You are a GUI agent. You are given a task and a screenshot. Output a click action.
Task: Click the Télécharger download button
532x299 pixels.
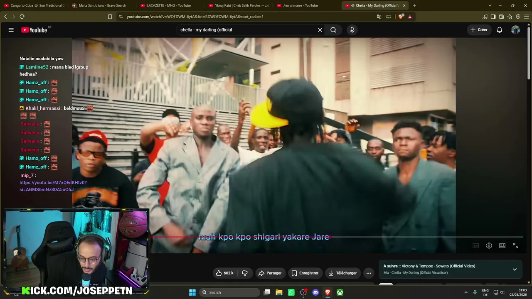(x=343, y=273)
